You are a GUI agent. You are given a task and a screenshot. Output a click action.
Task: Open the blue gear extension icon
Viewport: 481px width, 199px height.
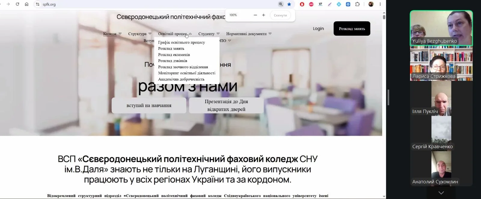[x=348, y=4]
